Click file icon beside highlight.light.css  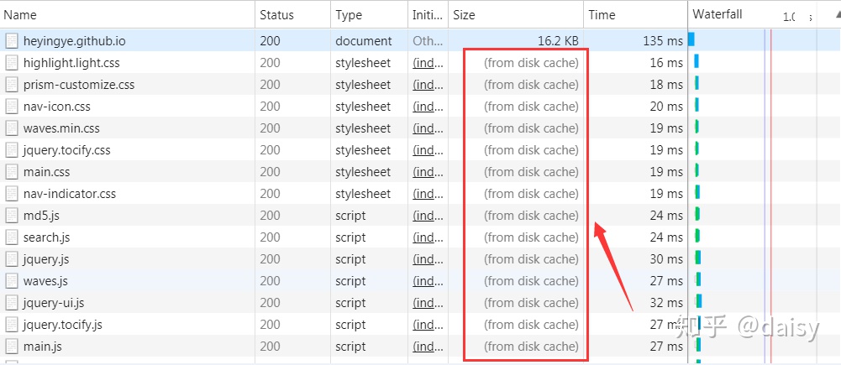pos(12,63)
